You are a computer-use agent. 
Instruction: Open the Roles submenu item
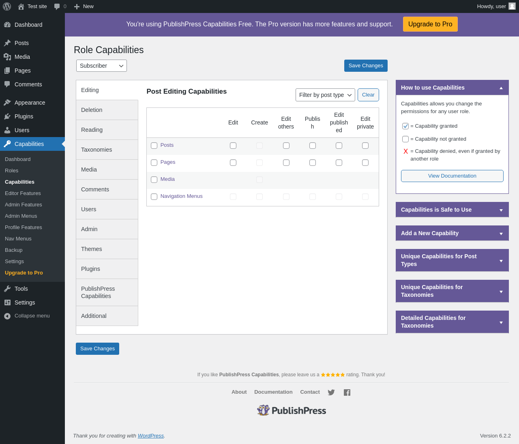tap(11, 171)
